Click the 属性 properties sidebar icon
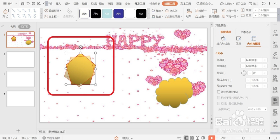280x140 pixels. pos(275,101)
